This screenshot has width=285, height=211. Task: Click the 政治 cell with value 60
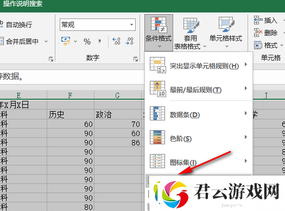(x=118, y=133)
